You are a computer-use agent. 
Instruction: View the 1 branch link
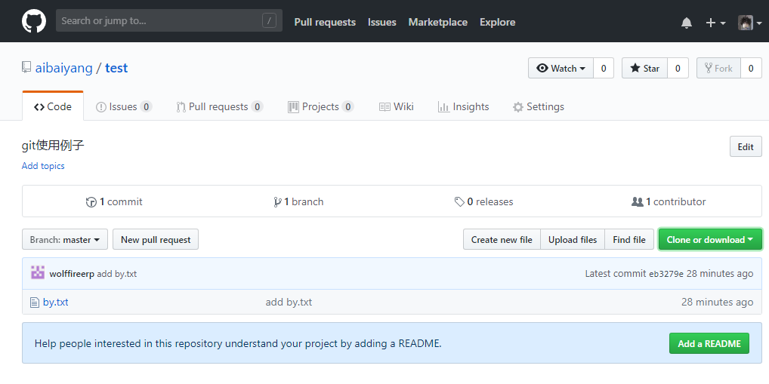(298, 201)
